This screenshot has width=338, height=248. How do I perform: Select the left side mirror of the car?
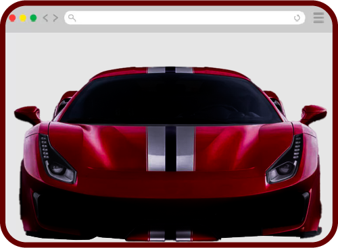tap(28, 115)
